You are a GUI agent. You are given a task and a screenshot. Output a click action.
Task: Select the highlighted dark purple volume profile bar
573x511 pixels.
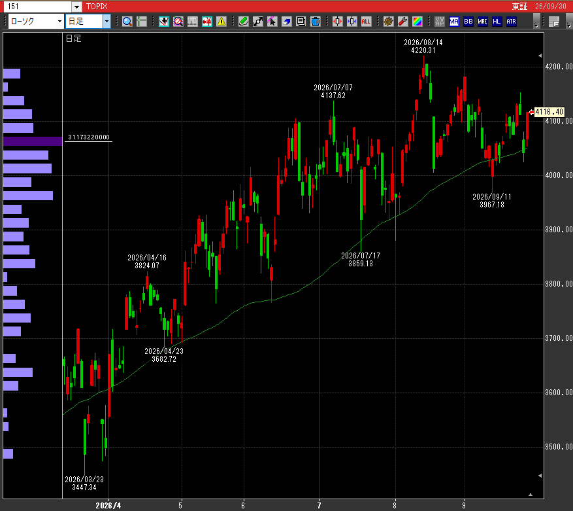coord(33,141)
